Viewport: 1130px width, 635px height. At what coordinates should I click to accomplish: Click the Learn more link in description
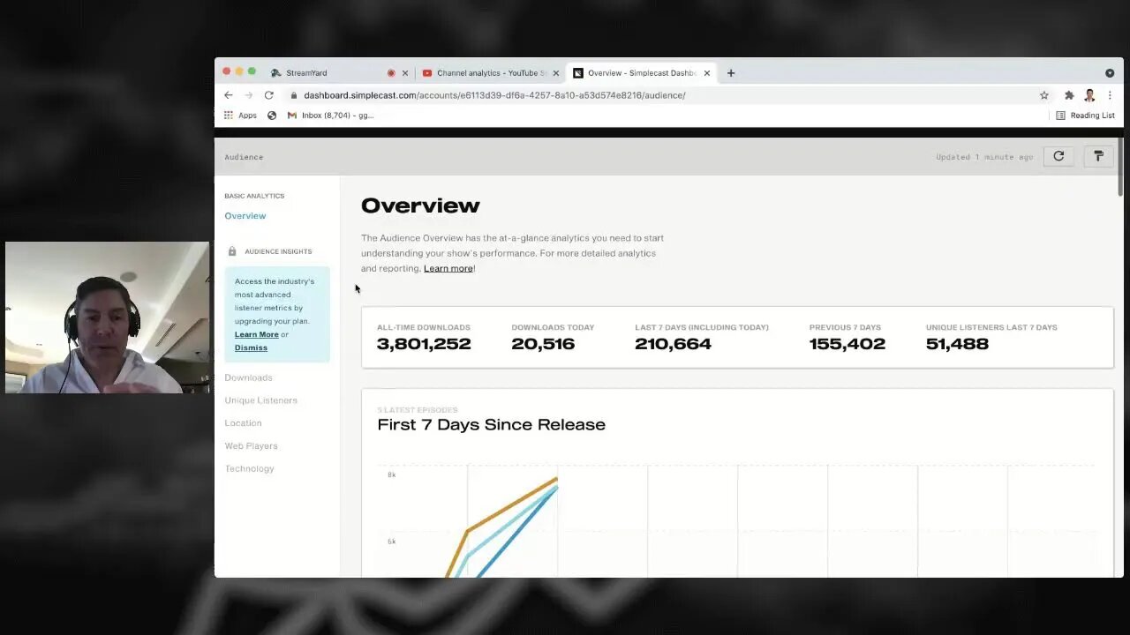pos(448,268)
